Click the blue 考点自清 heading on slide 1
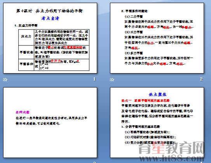Viewport: 211px width, 163px height. click(x=50, y=18)
